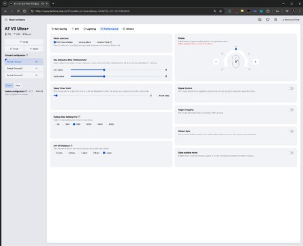Reload the page via browser refresh
This screenshot has width=303, height=246.
point(18,11)
